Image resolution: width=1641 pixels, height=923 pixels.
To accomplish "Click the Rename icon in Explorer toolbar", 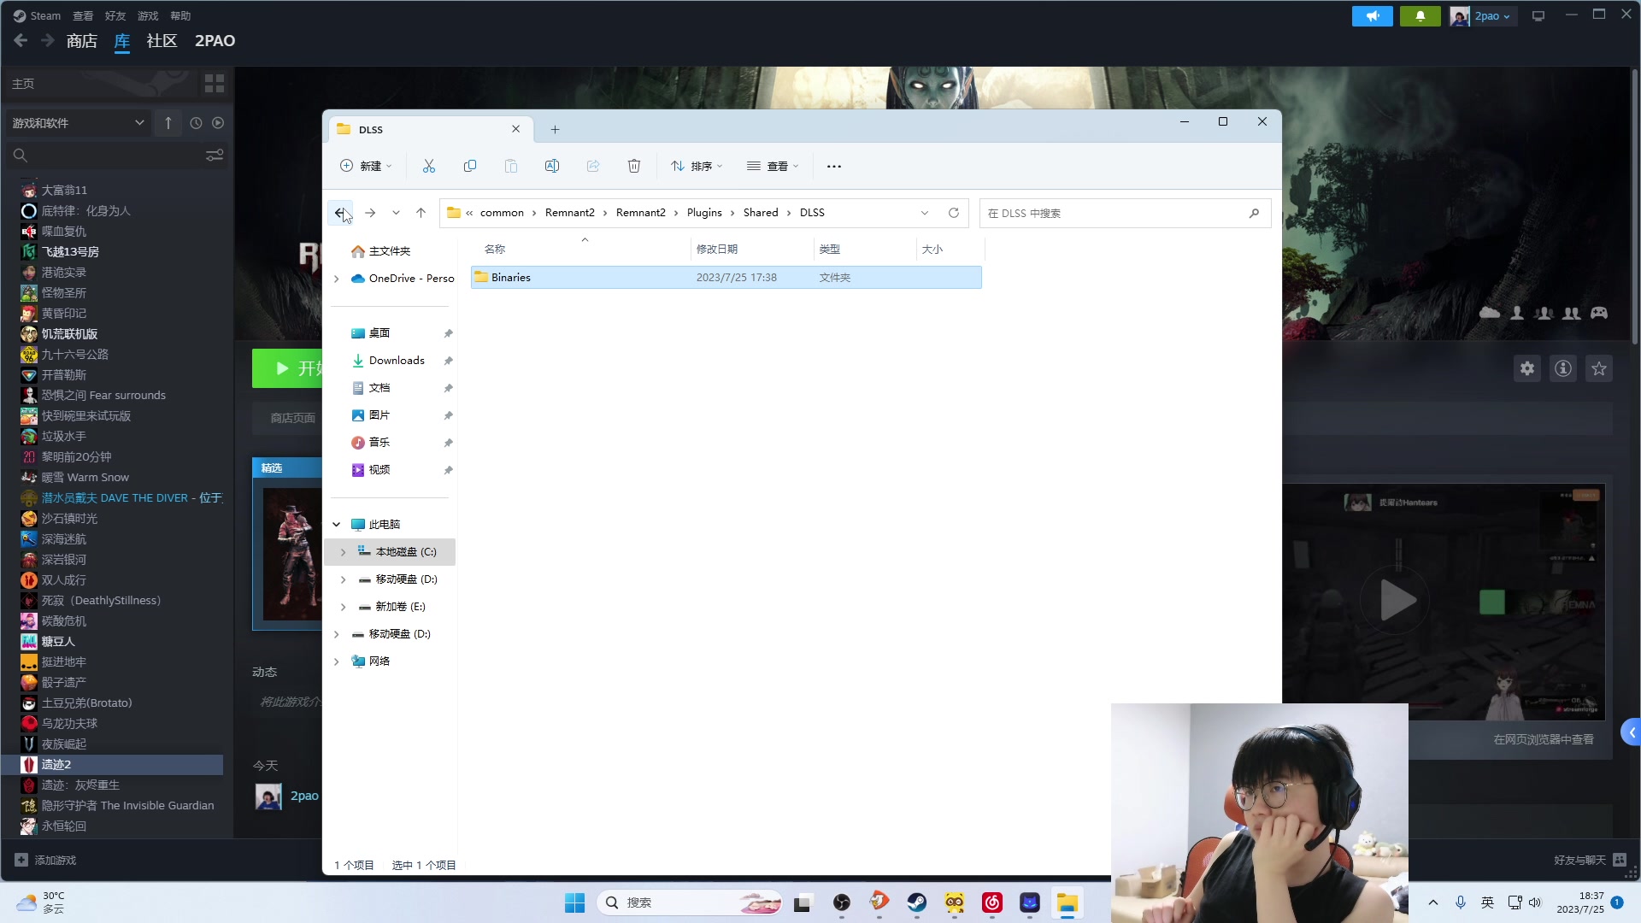I will (552, 166).
